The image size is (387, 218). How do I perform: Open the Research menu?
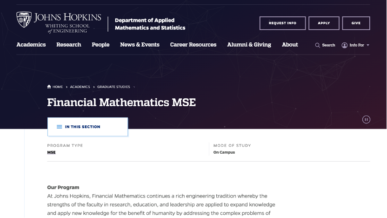point(69,45)
